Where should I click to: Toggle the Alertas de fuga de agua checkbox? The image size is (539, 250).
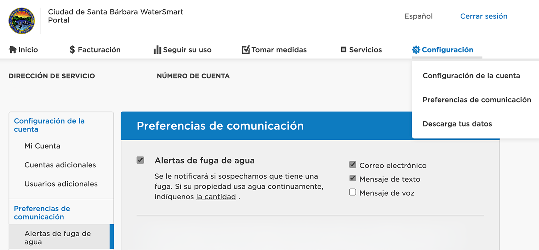point(140,160)
